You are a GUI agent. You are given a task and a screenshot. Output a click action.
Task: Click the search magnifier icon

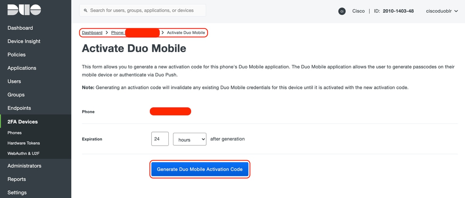tap(86, 10)
